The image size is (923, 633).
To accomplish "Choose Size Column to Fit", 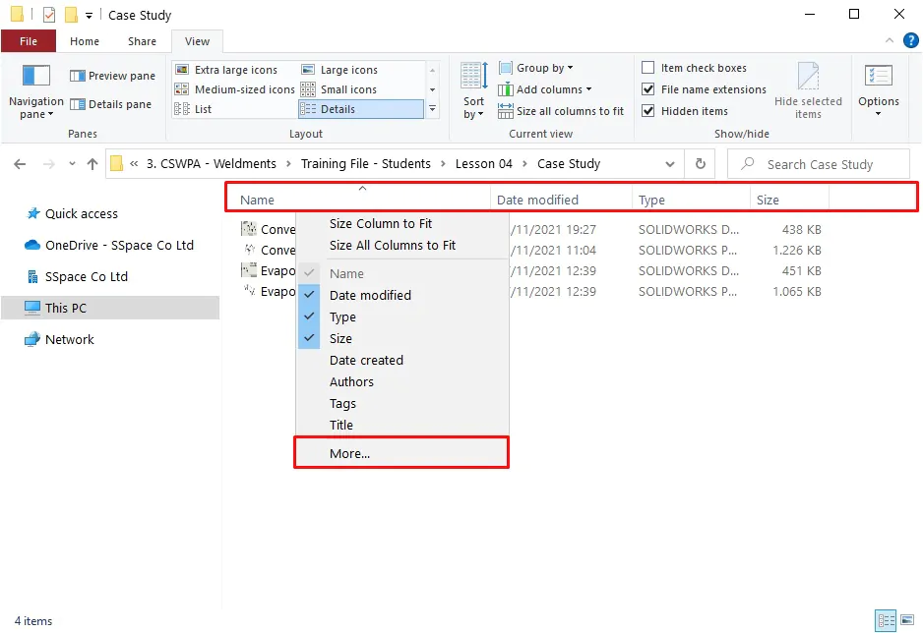I will pos(402,223).
